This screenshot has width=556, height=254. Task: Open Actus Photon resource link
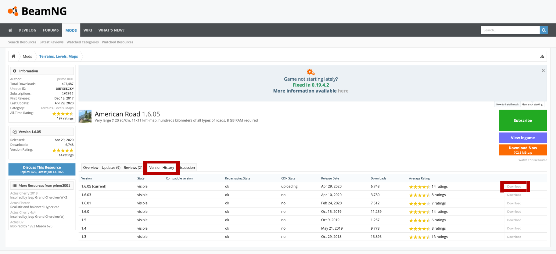(x=20, y=203)
